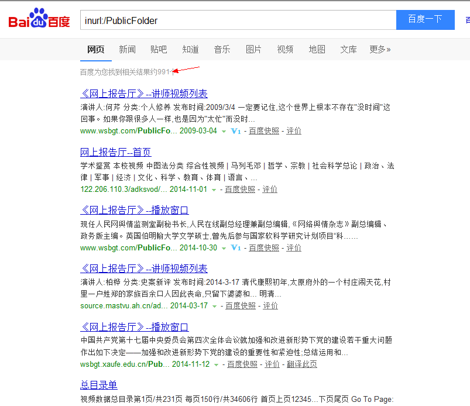The width and height of the screenshot is (470, 406).
Task: Switch to the 地图 tab
Action: (x=317, y=49)
